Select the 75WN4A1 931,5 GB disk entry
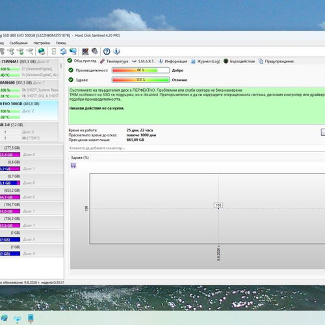Image resolution: width=325 pixels, height=325 pixels. pyautogui.click(x=29, y=68)
